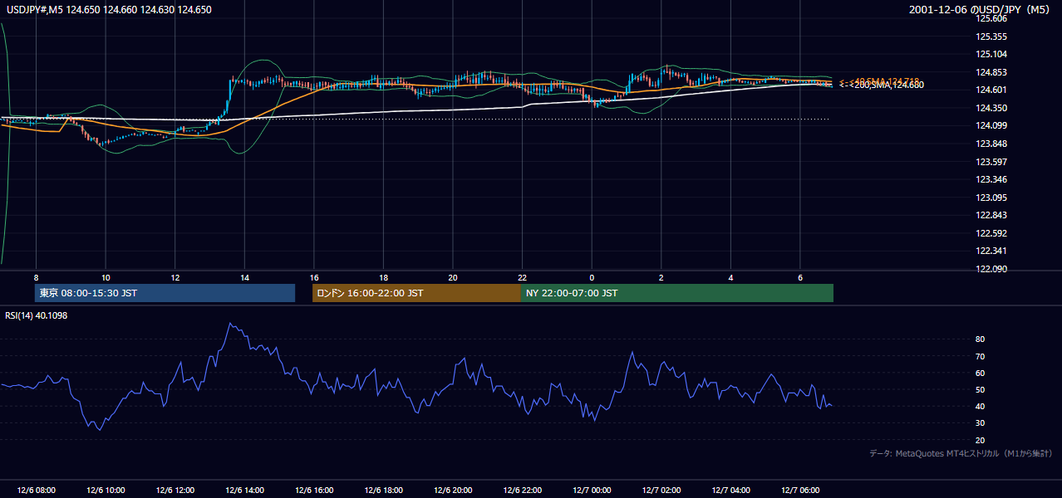
Task: Click the 12/7 00:00 time label
Action: pos(592,490)
